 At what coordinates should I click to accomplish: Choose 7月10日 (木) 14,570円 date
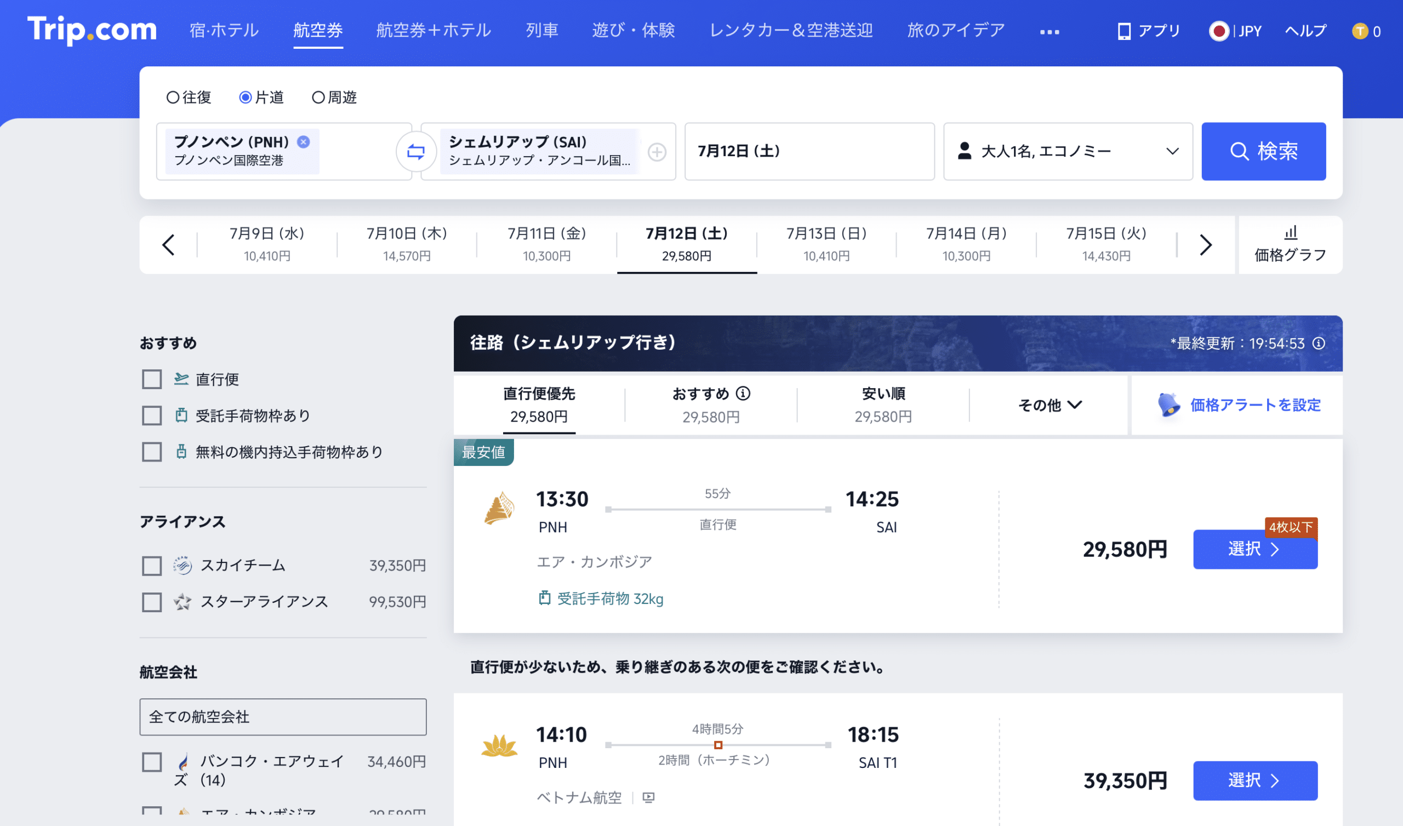407,244
